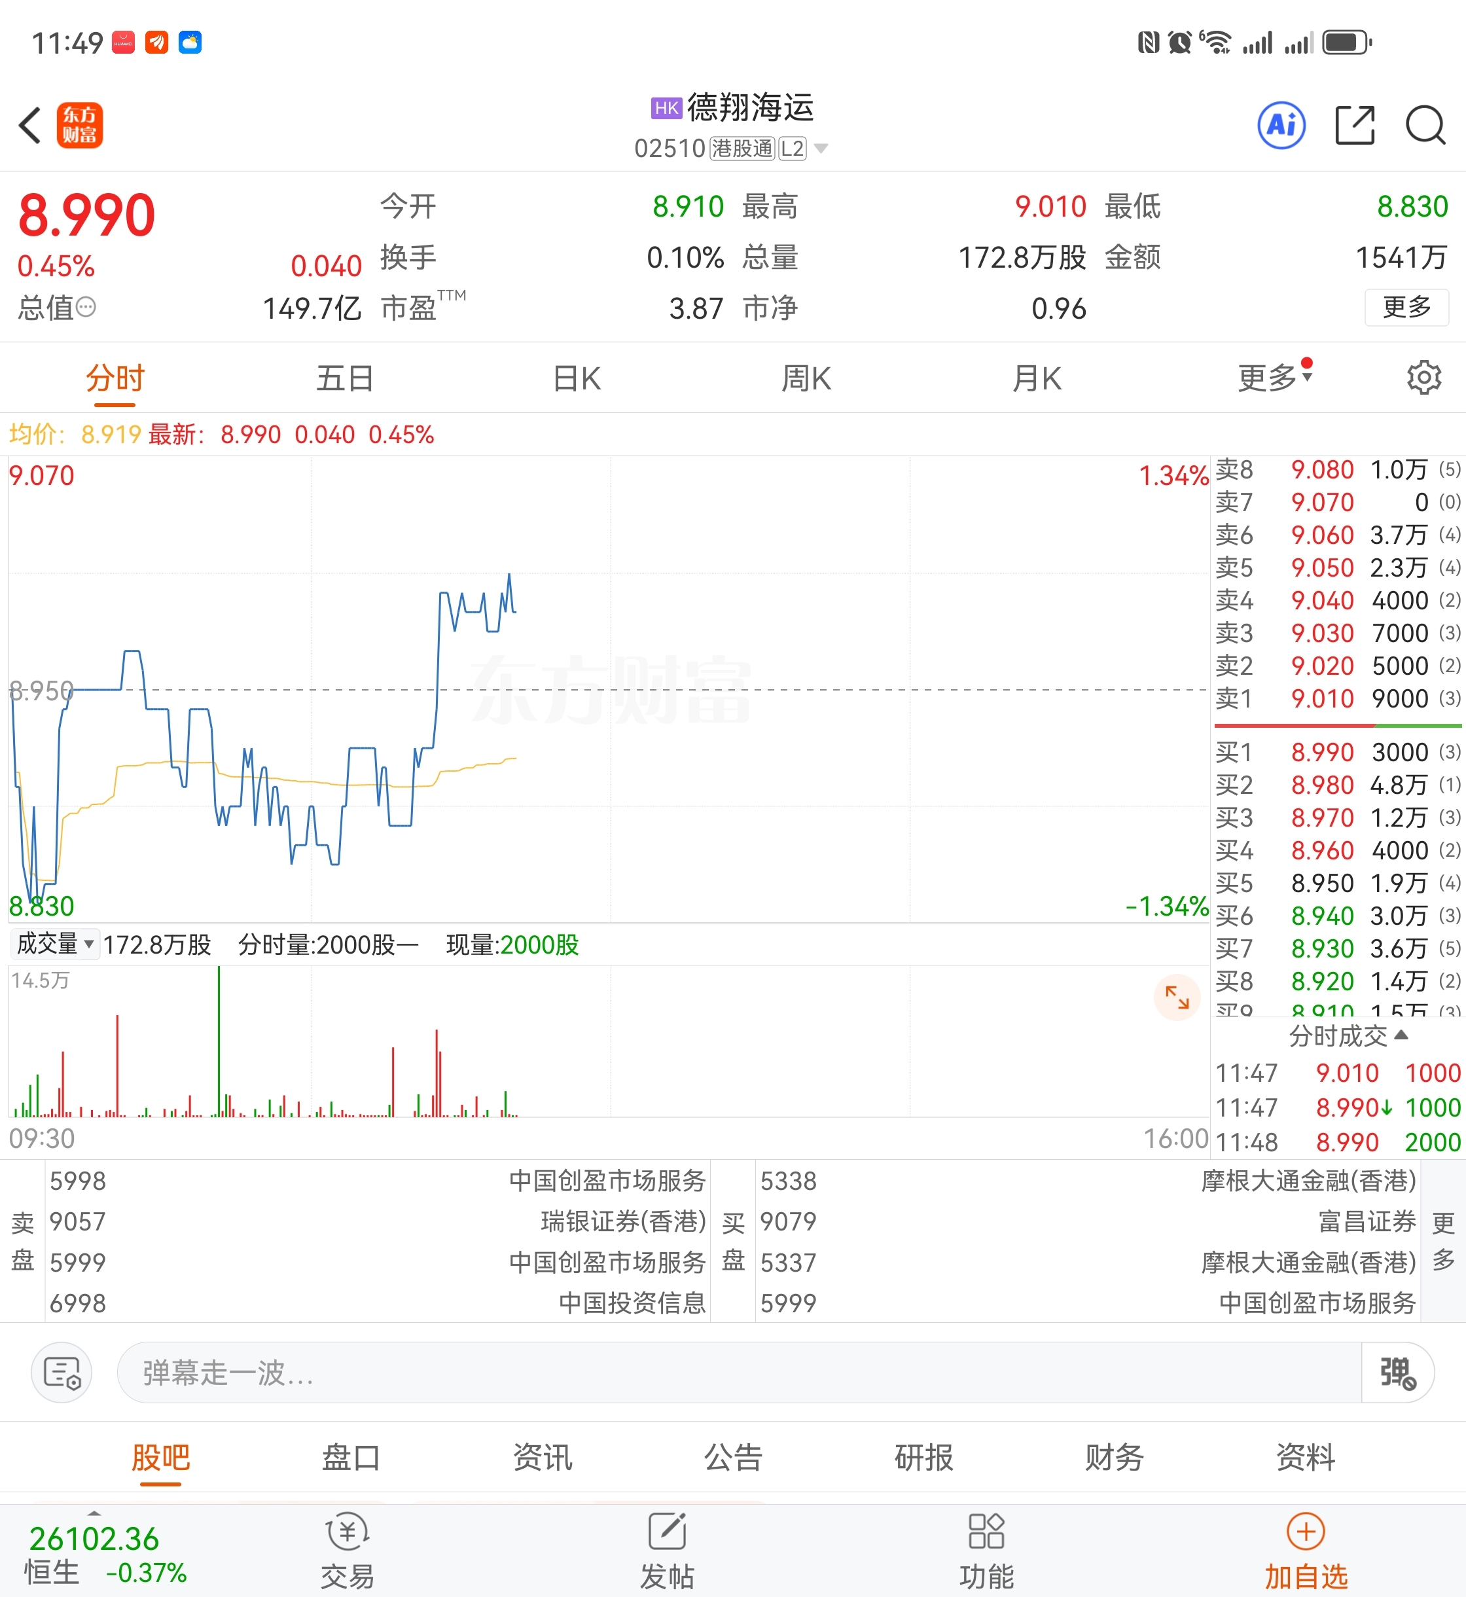Screen dimensions: 1466x1597
Task: Switch to the 日K tab
Action: coord(577,378)
